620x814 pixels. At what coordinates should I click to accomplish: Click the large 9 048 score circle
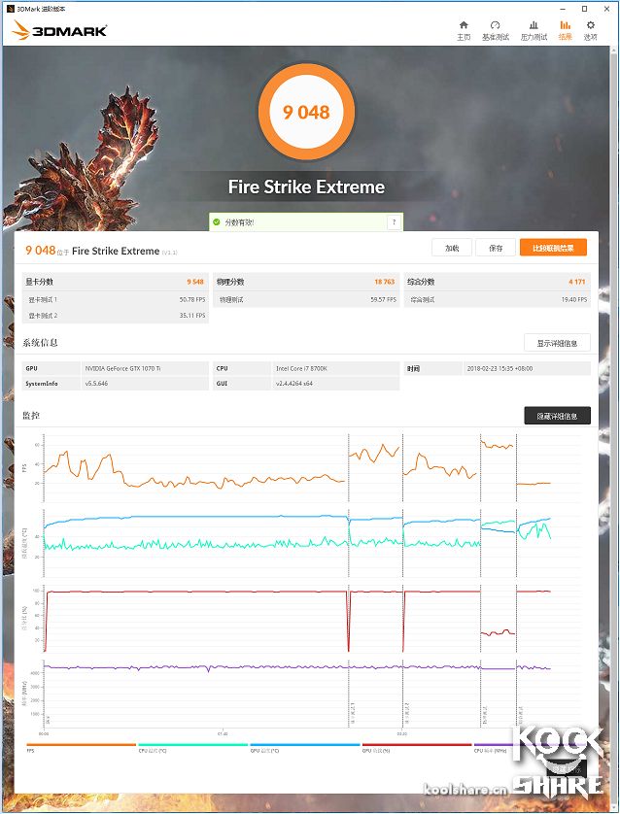pyautogui.click(x=306, y=112)
